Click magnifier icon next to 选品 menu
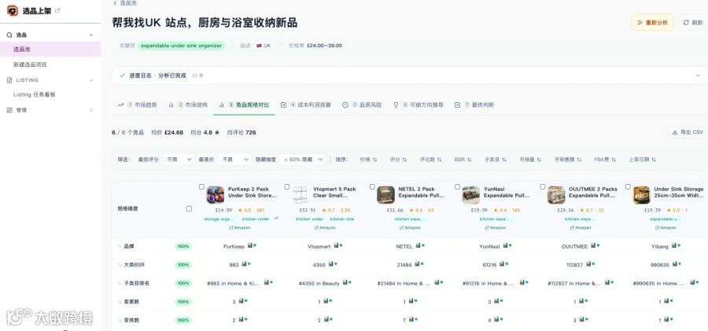The height and width of the screenshot is (331, 708). [9, 35]
